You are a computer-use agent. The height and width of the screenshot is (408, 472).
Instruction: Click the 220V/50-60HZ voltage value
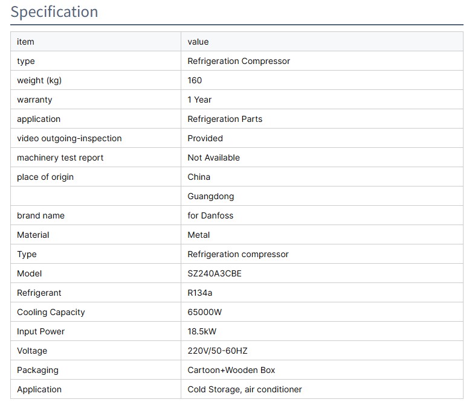coord(218,351)
